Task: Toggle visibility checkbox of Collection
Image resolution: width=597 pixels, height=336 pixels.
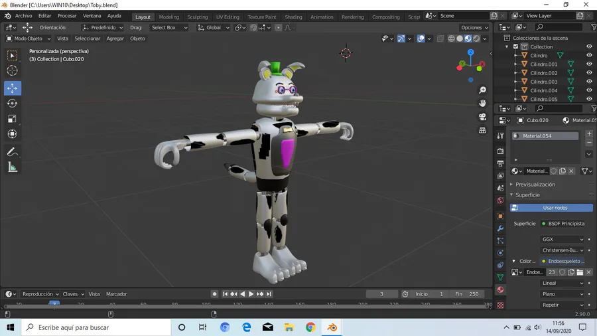Action: (x=516, y=46)
